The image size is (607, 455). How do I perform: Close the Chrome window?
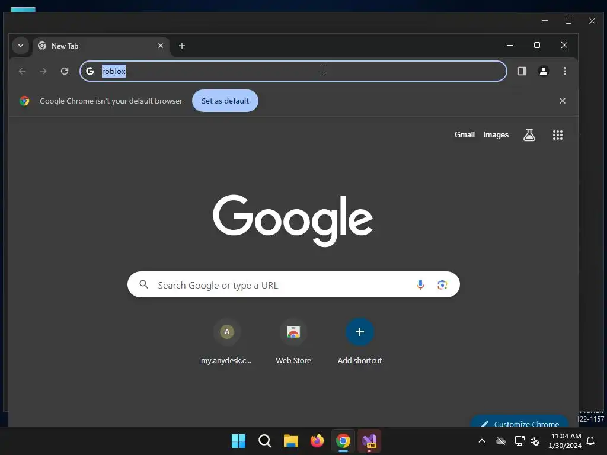[x=564, y=45]
